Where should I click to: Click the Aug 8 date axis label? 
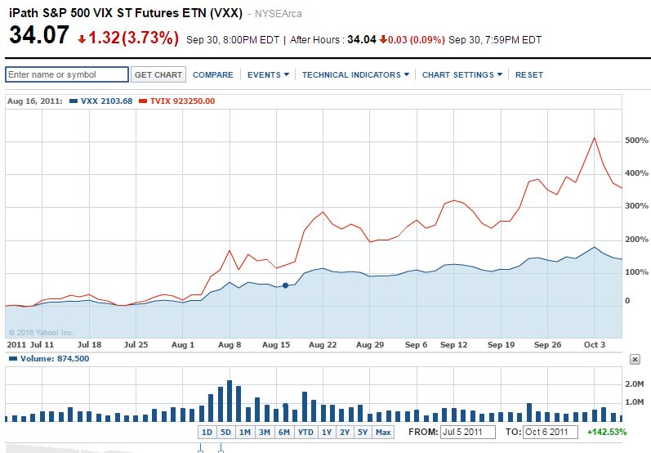pos(230,344)
